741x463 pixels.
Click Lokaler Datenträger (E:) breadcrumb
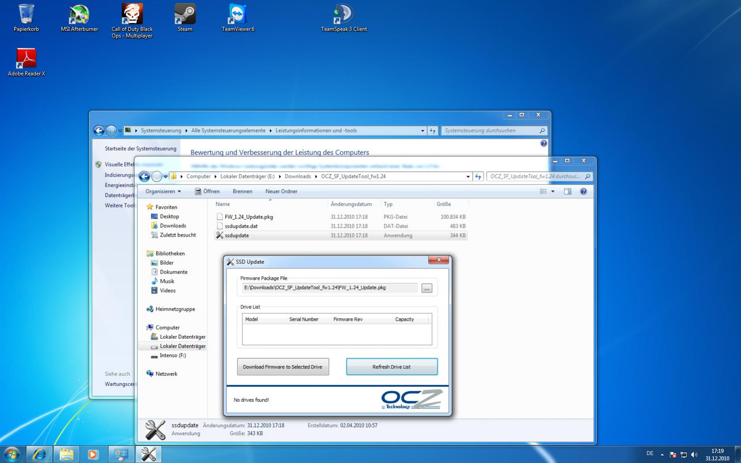pos(247,177)
